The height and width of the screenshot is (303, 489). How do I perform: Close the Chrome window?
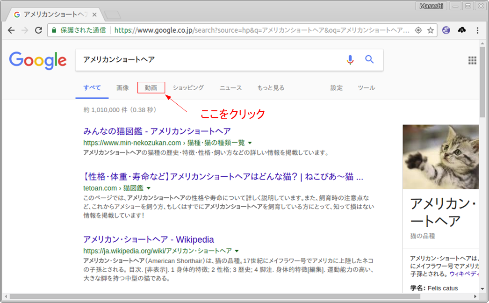pos(481,6)
